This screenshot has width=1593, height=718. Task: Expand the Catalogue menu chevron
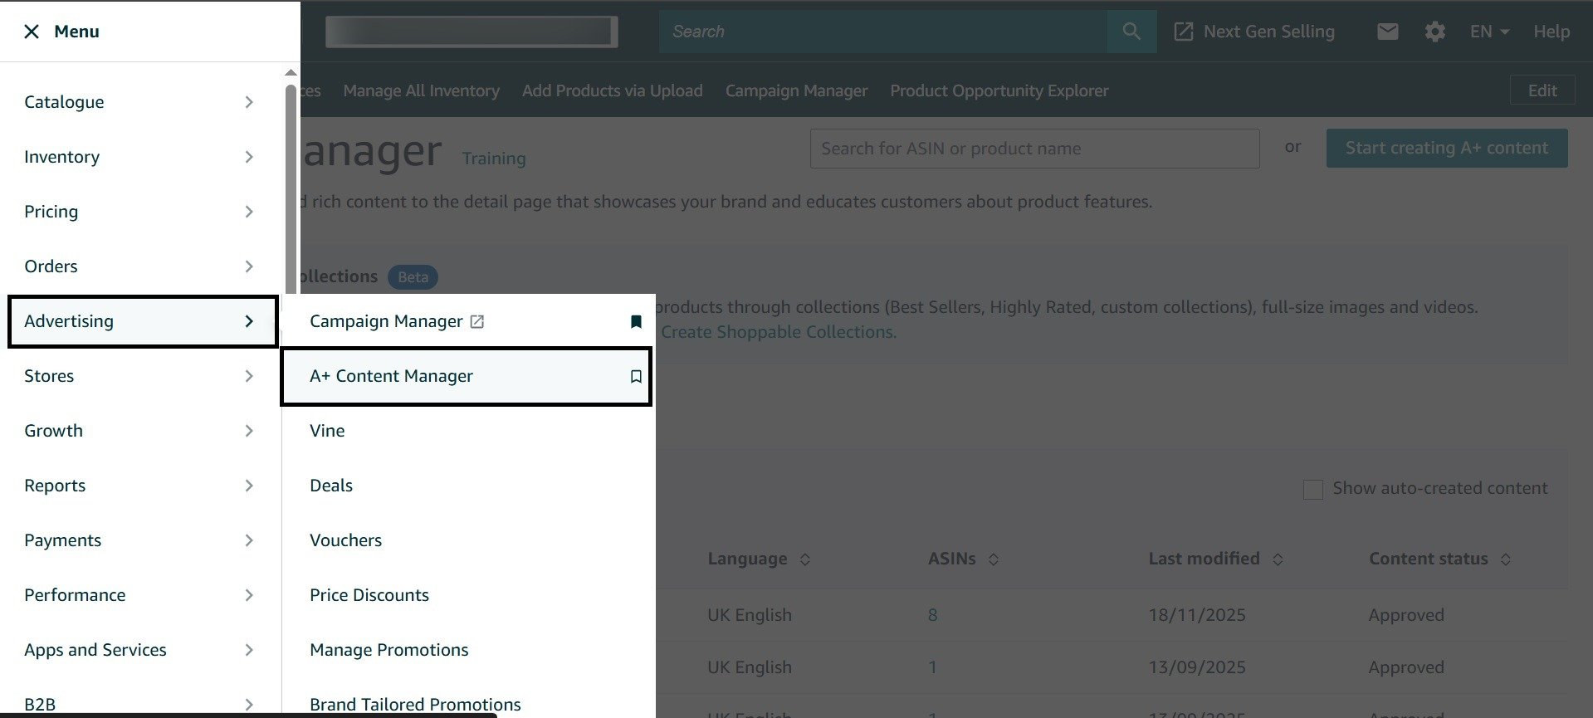tap(249, 102)
